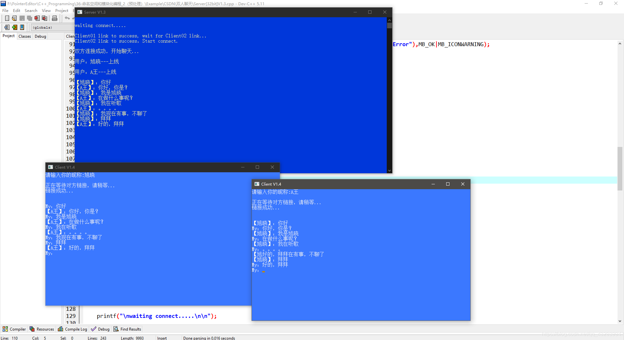
Task: Minimize the Dev-C++ main window
Action: click(586, 4)
